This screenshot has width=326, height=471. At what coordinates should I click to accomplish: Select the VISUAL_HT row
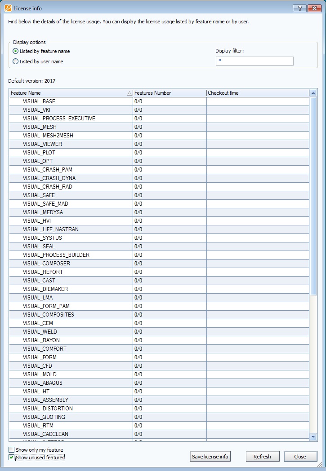click(159, 392)
